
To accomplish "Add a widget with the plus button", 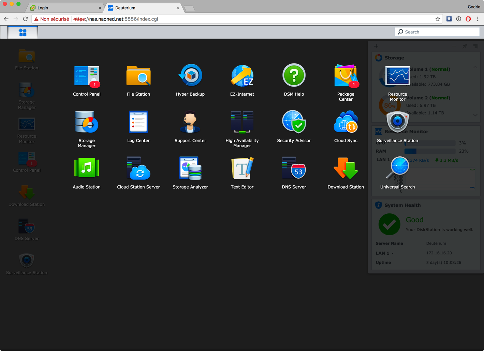I will 376,46.
